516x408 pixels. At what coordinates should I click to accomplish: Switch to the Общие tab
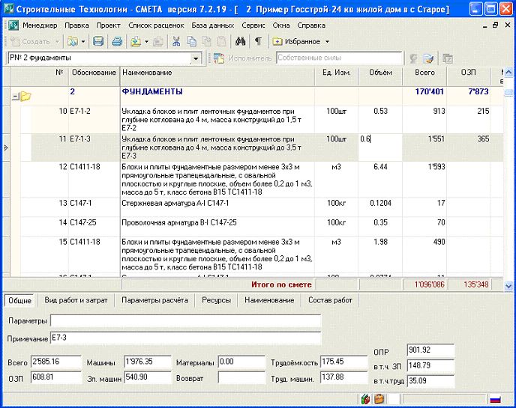[x=19, y=301]
